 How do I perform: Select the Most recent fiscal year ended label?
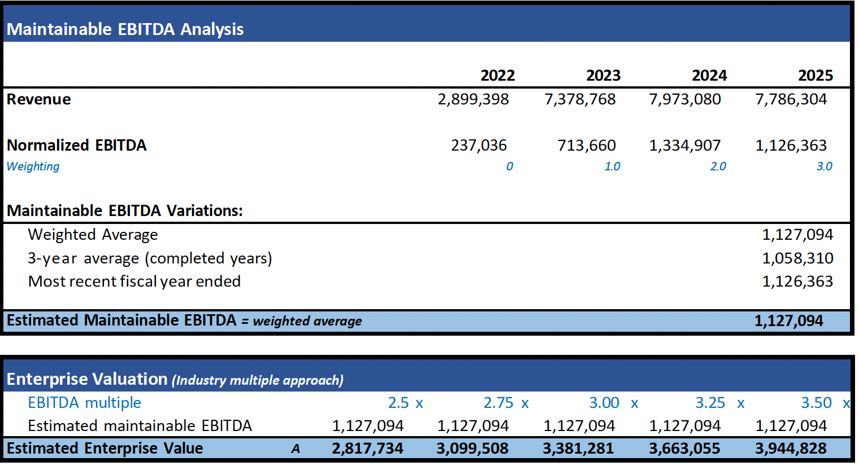[135, 282]
